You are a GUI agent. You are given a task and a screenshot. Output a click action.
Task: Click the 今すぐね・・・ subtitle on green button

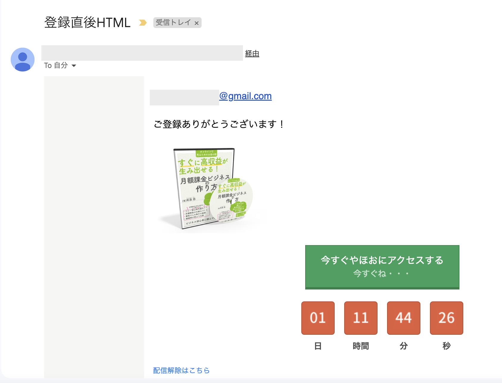pos(382,273)
